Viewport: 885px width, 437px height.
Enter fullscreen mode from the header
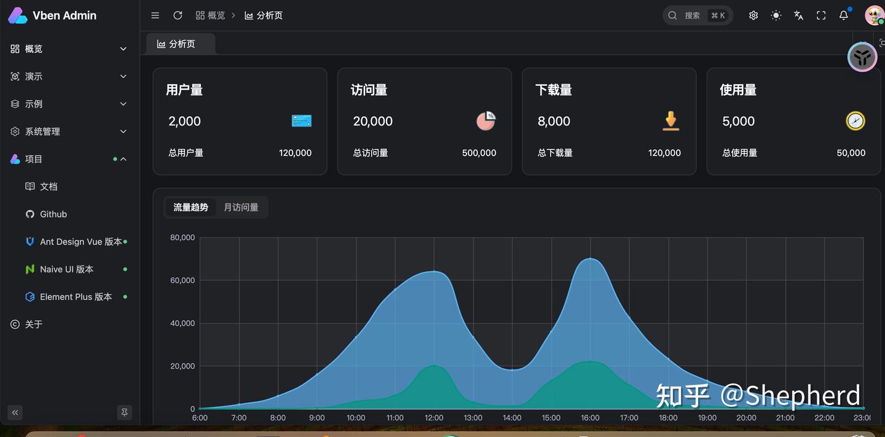coord(821,15)
